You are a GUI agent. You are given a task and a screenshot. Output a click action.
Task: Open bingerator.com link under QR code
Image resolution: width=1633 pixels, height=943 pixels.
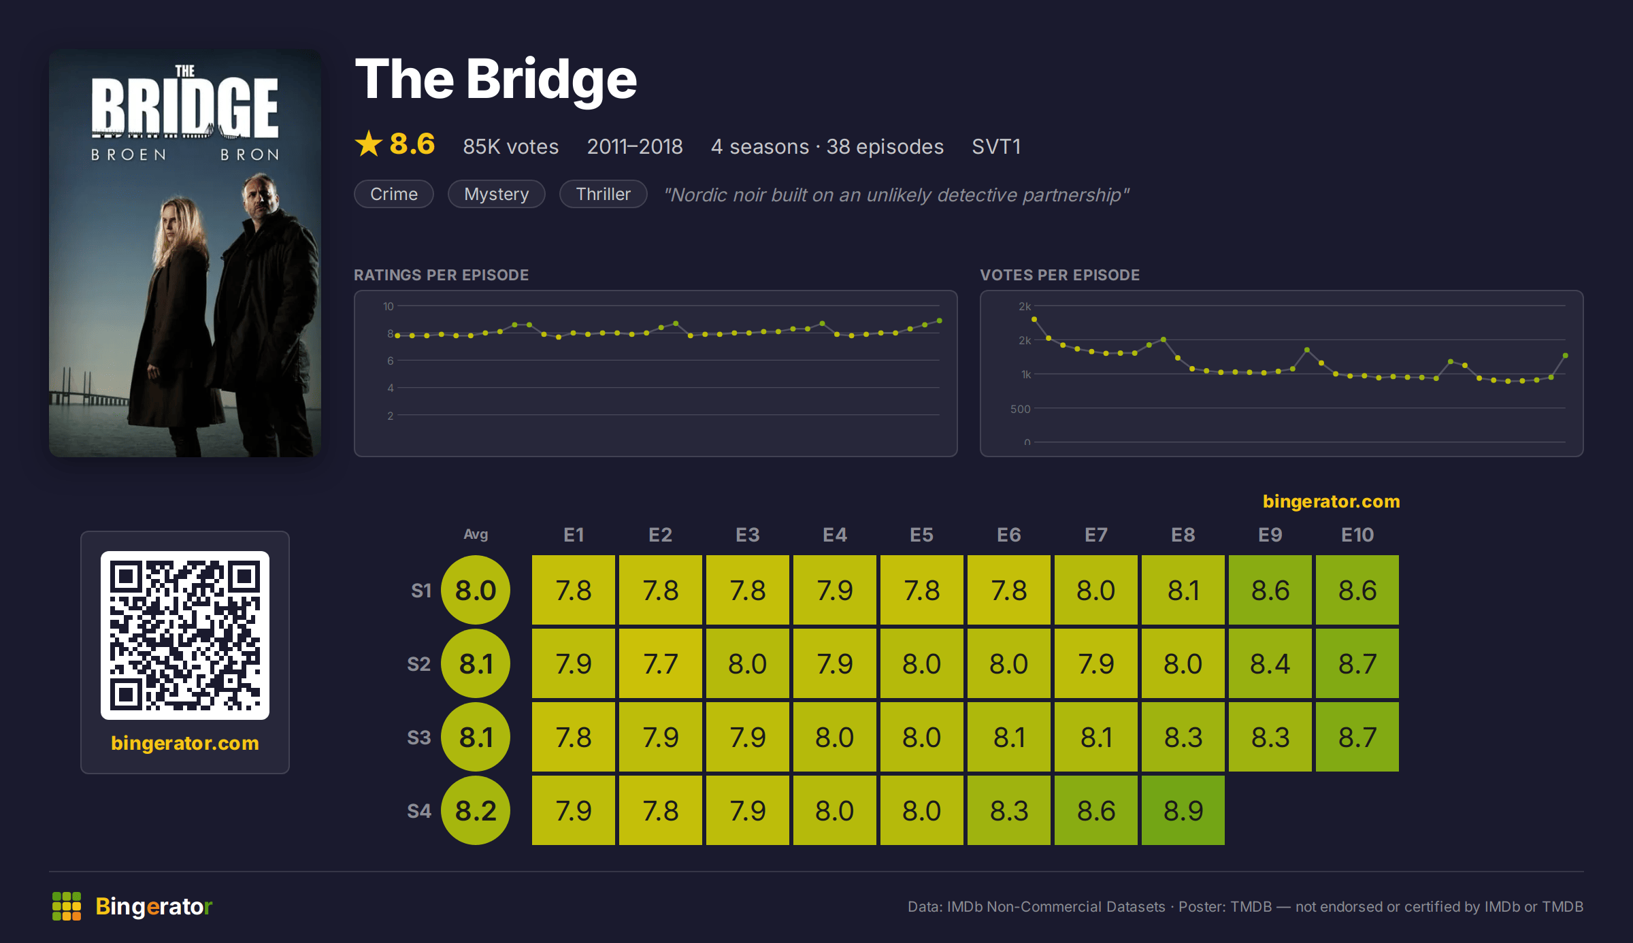point(185,743)
